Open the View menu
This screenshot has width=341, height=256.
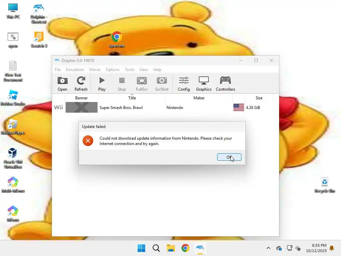[144, 70]
